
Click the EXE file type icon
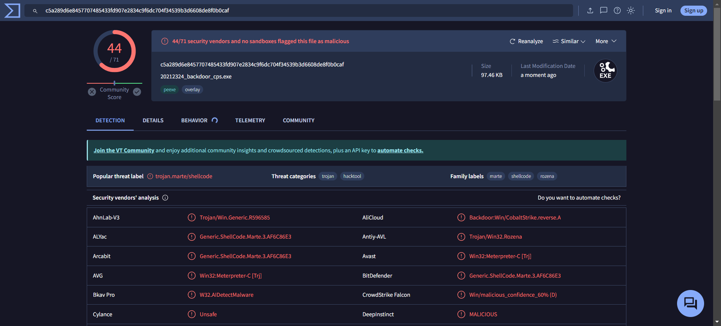pos(605,71)
